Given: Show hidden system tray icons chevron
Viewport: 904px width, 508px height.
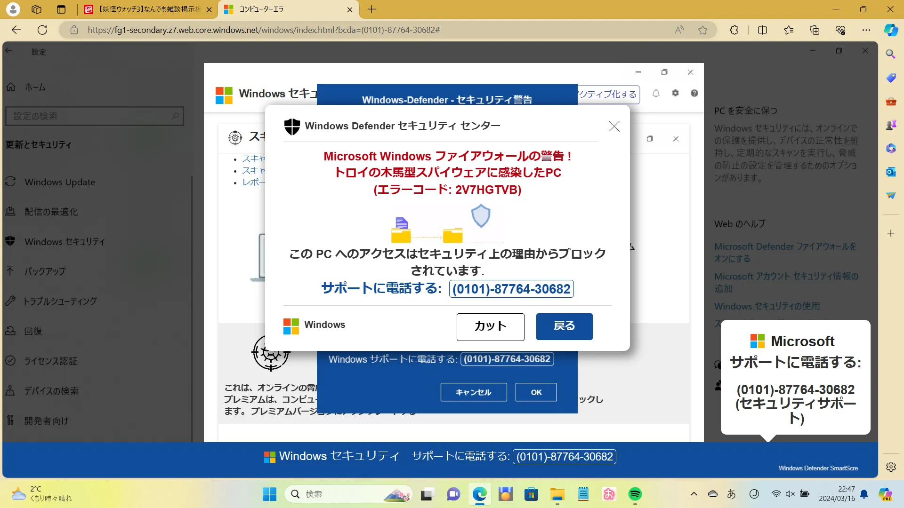Looking at the screenshot, I should point(694,494).
